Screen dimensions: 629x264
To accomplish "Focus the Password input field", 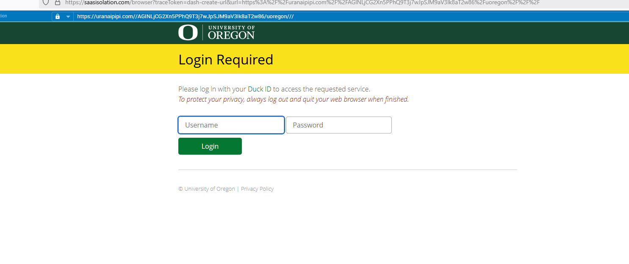I will [x=338, y=125].
